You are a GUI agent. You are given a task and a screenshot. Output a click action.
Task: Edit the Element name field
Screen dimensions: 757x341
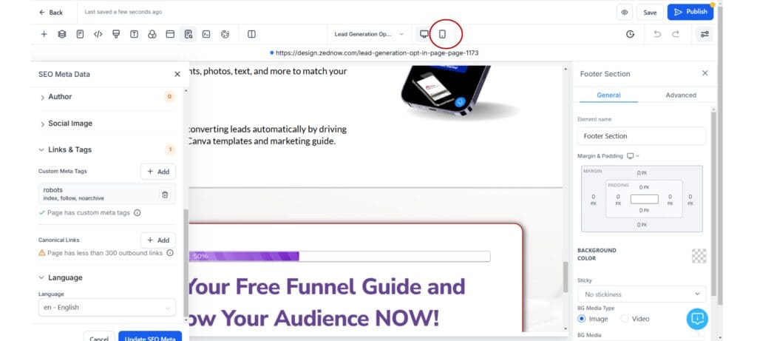[642, 136]
